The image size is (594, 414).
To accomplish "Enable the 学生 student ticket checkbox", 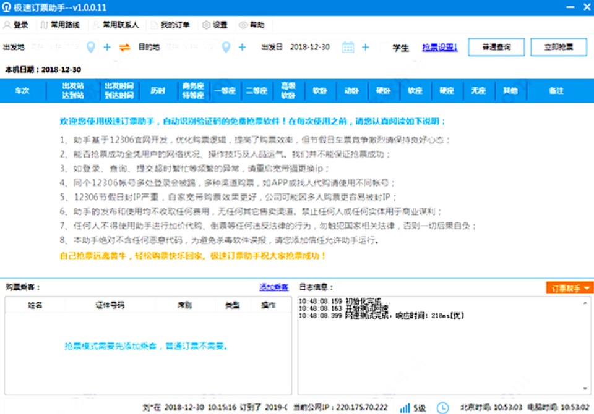I will [386, 48].
